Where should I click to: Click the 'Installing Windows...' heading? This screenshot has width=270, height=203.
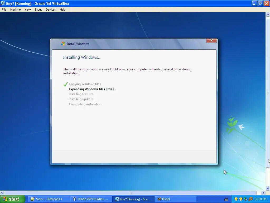pyautogui.click(x=82, y=57)
